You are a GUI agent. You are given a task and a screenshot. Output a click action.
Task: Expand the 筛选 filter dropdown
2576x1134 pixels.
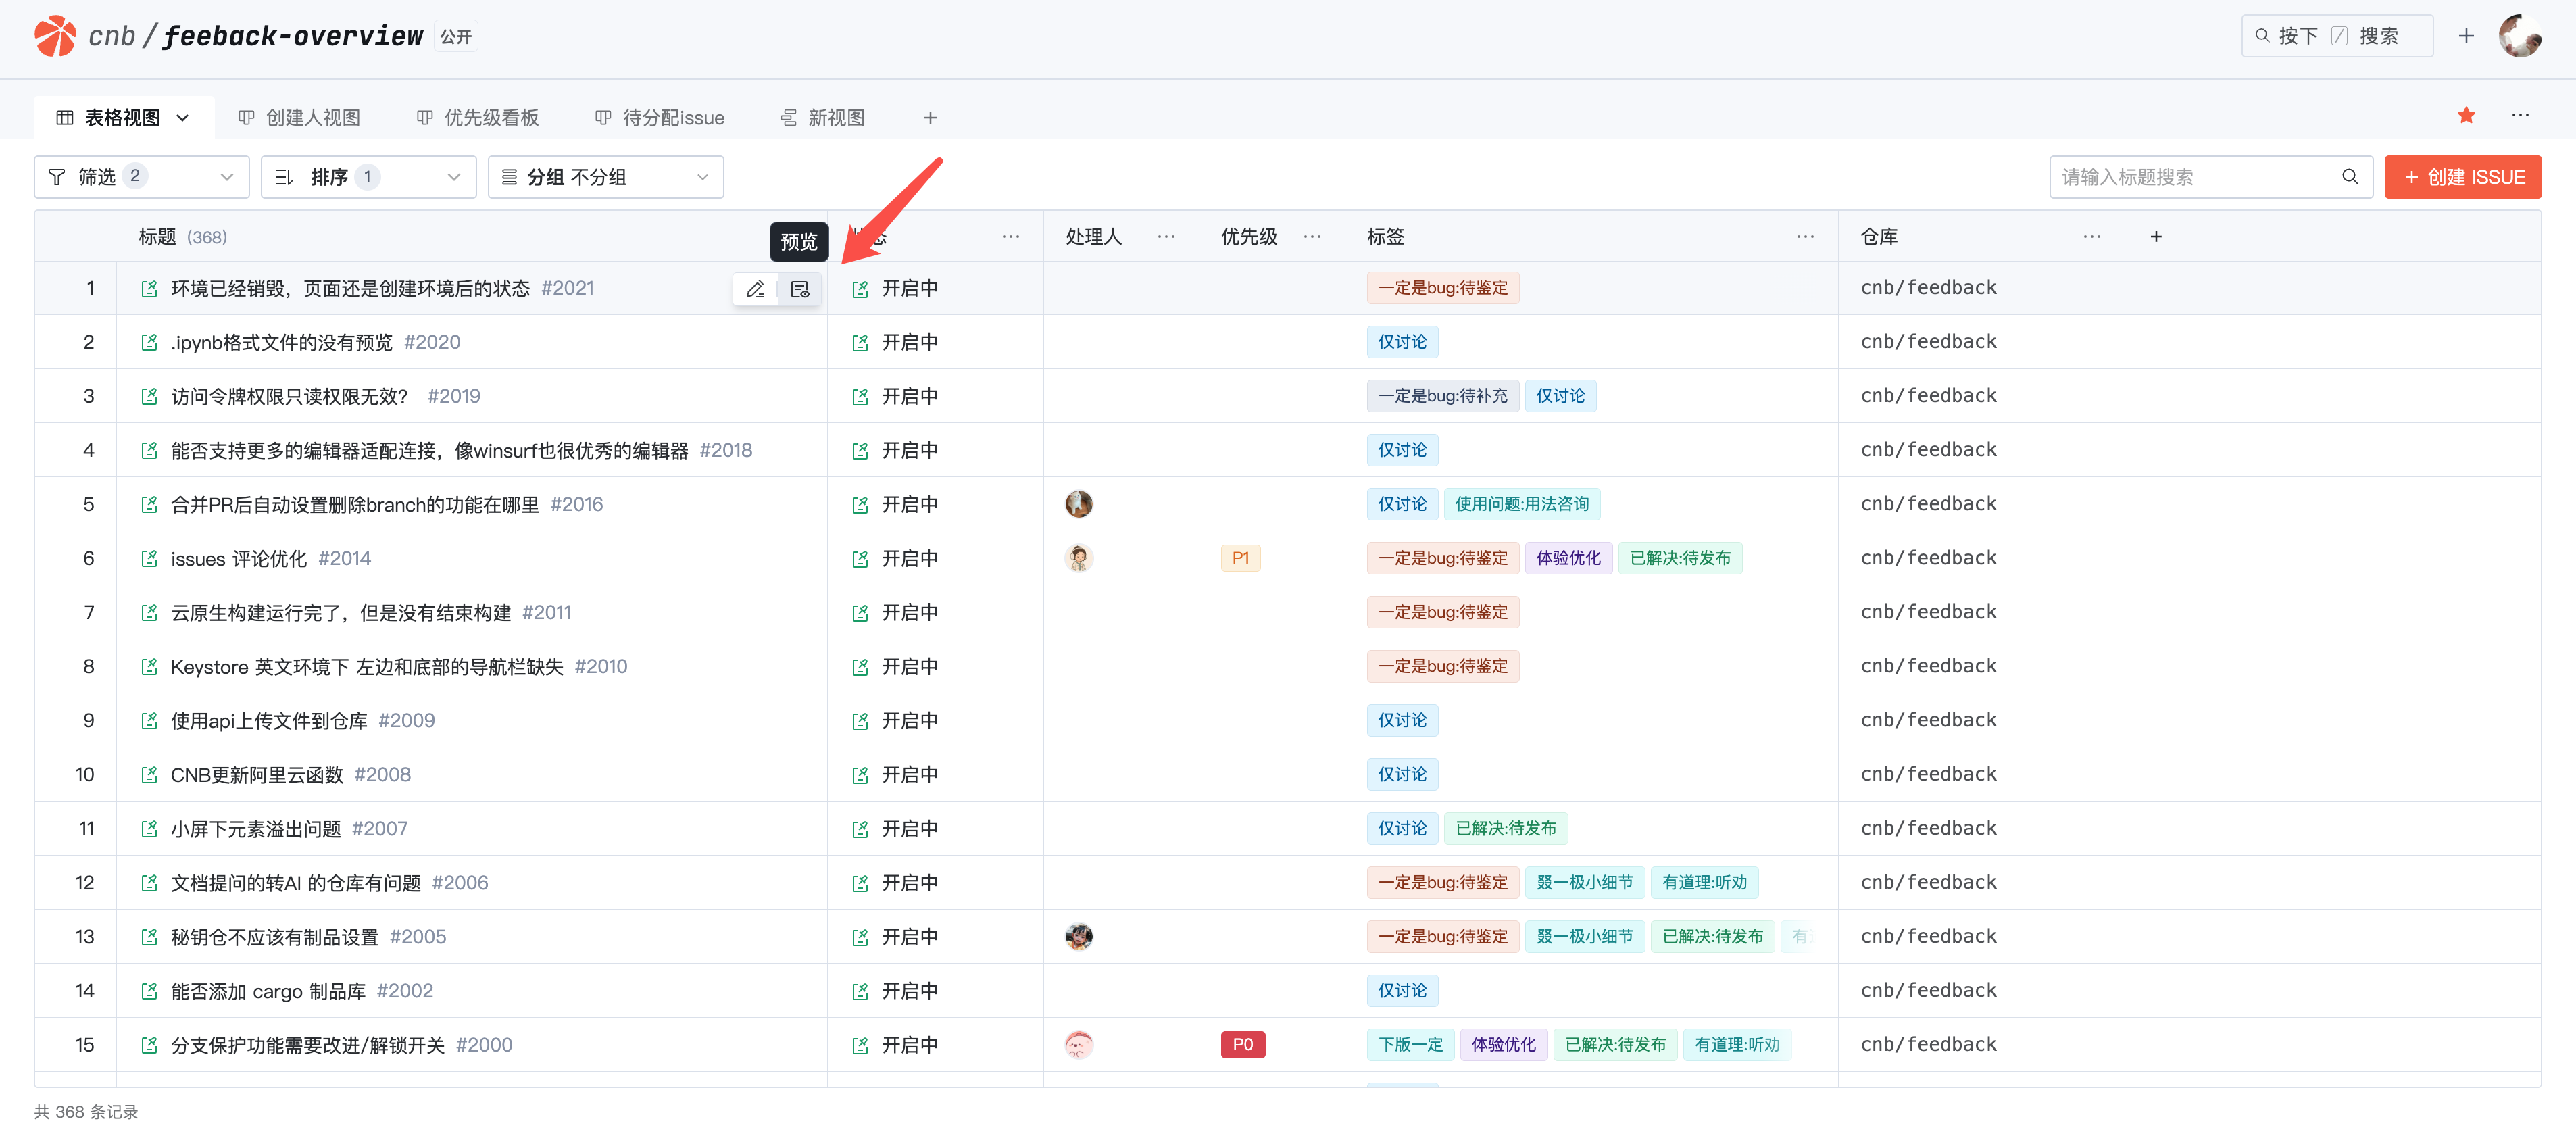pyautogui.click(x=141, y=177)
